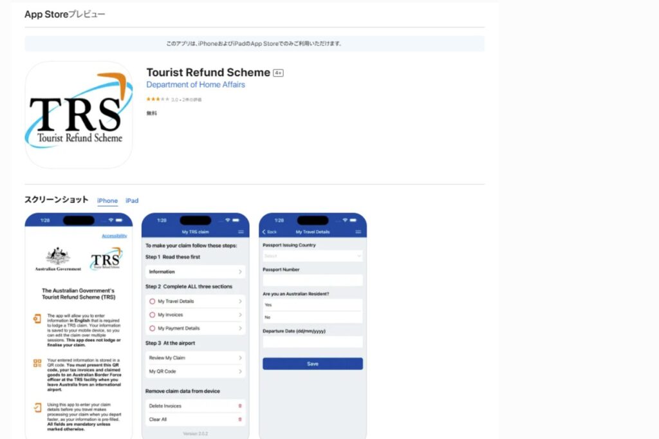Click the 'Information' row label
Viewport: 659px width, 439px height.
(x=162, y=272)
